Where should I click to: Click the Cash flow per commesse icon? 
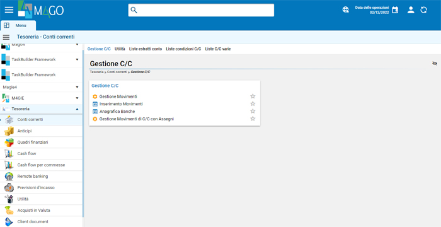[9, 165]
